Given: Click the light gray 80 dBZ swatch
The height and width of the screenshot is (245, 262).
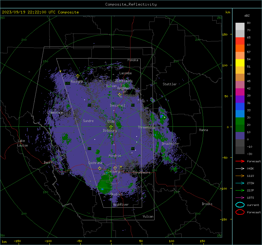Looking at the screenshot, I should pyautogui.click(x=240, y=26).
